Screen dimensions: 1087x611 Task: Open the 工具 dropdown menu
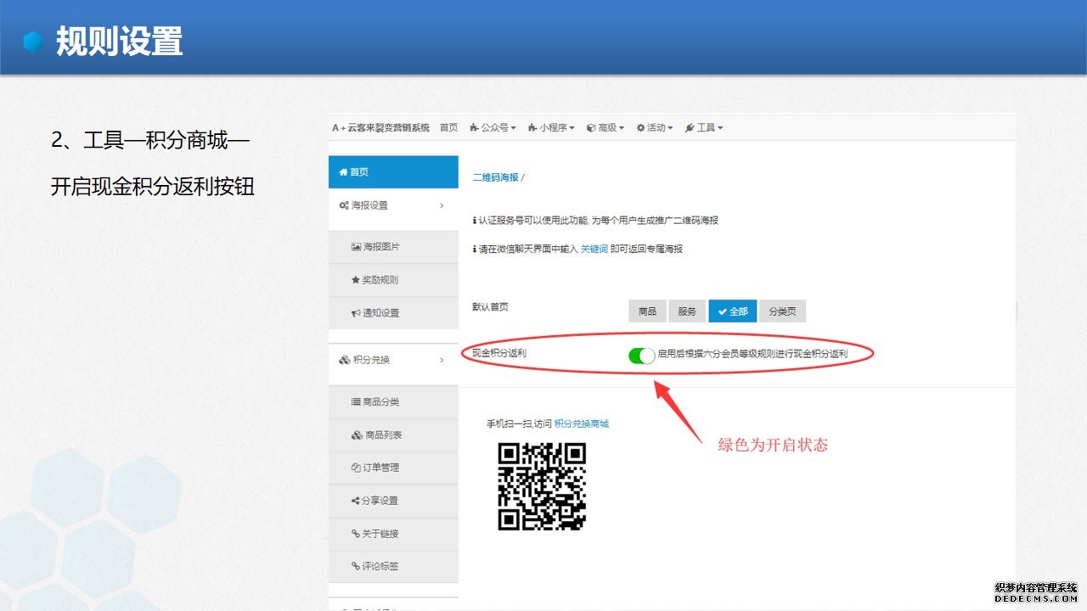tap(704, 128)
